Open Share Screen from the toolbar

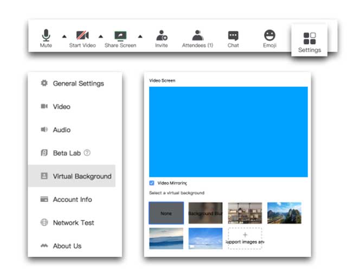pyautogui.click(x=120, y=36)
